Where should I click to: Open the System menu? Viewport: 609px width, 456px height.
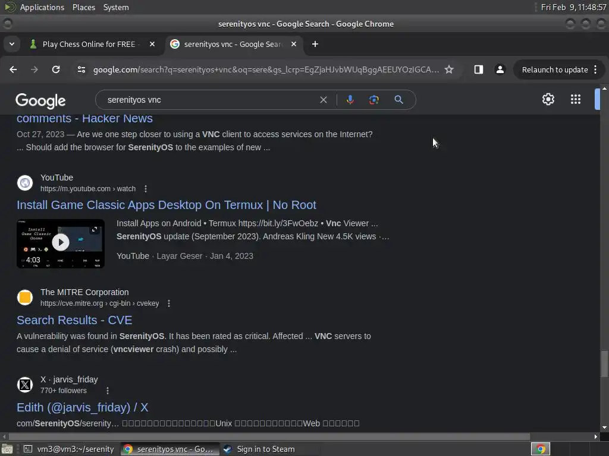tap(116, 7)
